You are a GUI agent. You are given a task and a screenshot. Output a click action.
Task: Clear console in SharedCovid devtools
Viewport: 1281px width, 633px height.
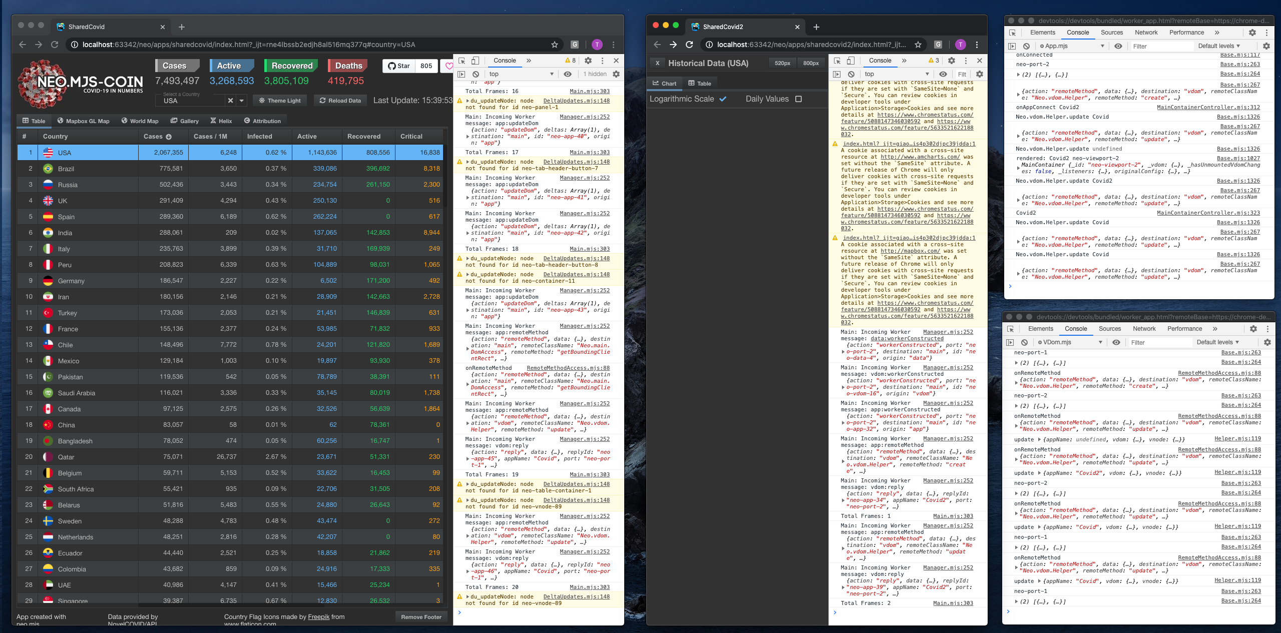click(476, 74)
